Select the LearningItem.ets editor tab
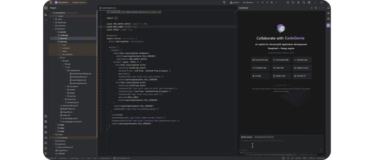Image resolution: width=374 pixels, height=160 pixels. (x=109, y=8)
